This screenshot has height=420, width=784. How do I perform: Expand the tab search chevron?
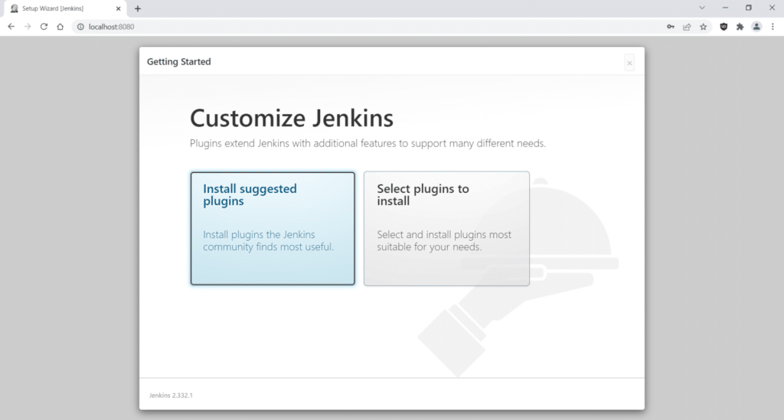(x=702, y=8)
